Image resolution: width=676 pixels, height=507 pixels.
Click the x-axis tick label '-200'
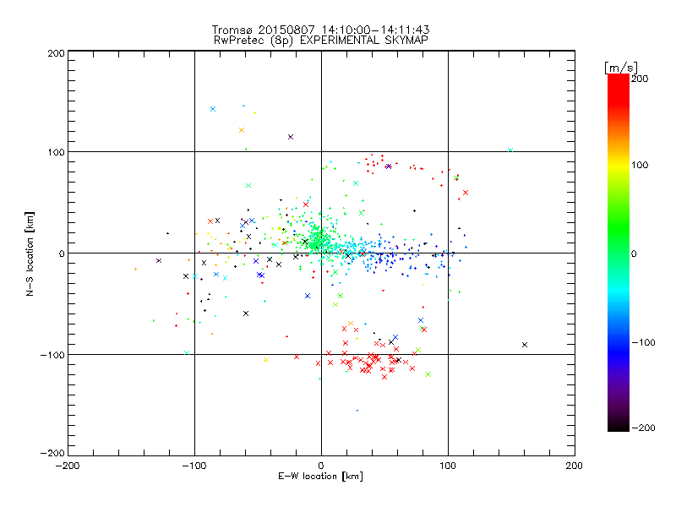(x=68, y=466)
